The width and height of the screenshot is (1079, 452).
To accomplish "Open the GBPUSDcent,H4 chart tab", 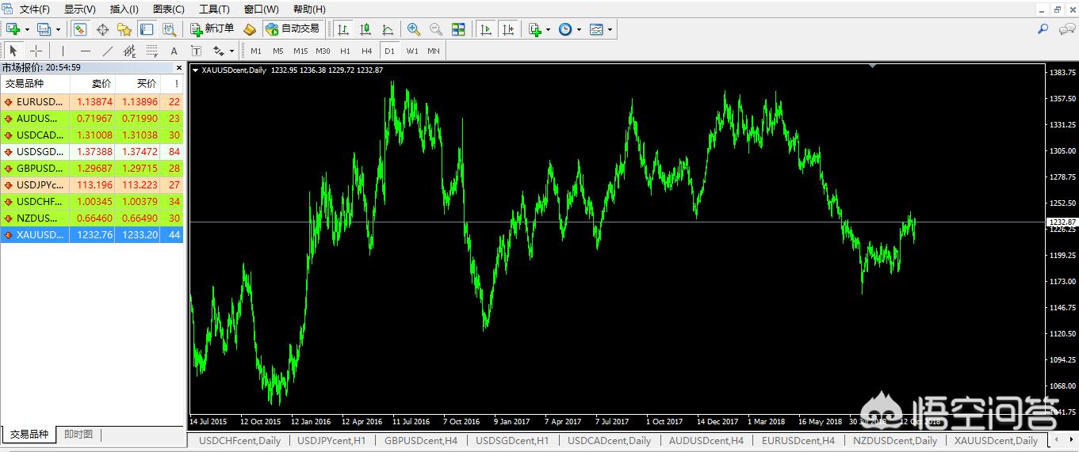I will pyautogui.click(x=421, y=441).
